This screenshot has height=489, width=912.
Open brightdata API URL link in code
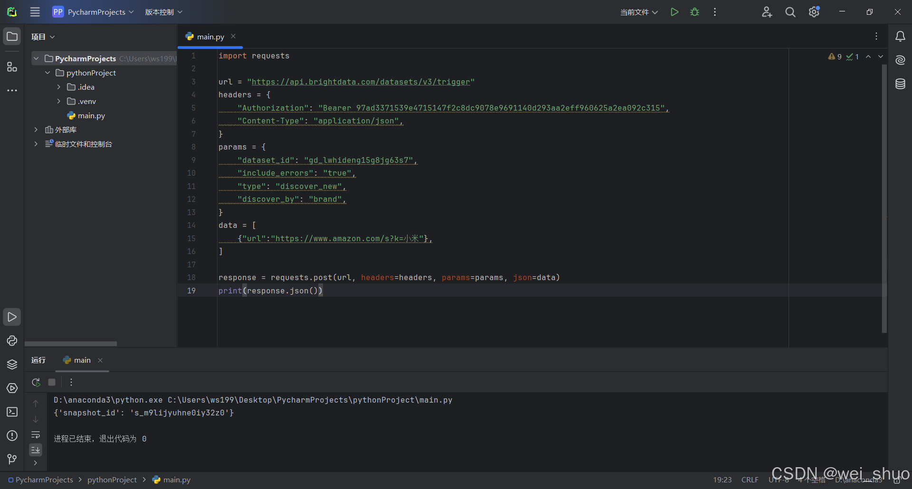click(x=361, y=82)
